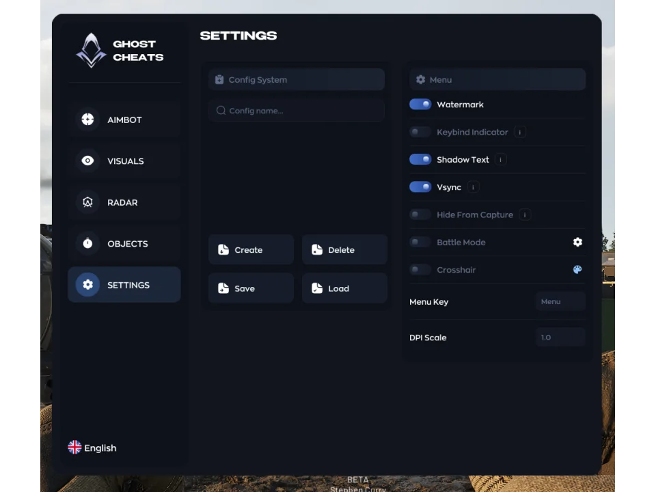The image size is (656, 492).
Task: Turn off Vsync toggle
Action: pyautogui.click(x=420, y=187)
